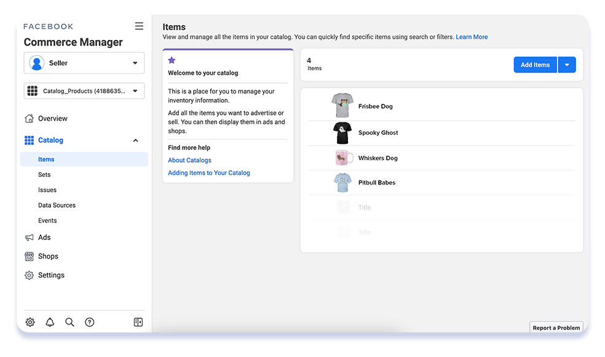
Task: Open the Add Items dropdown arrow
Action: (567, 65)
